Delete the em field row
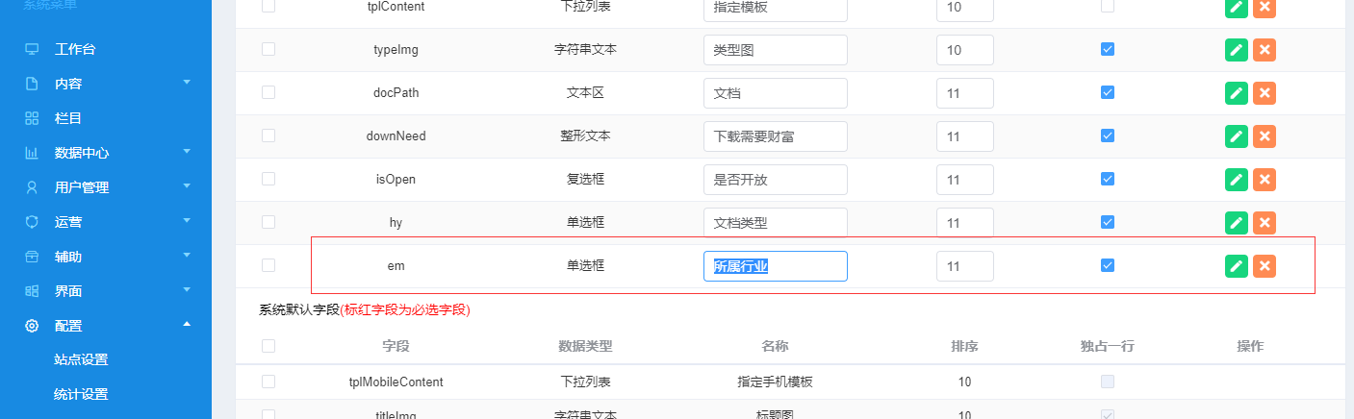Viewport: 1354px width, 419px height. tap(1265, 266)
